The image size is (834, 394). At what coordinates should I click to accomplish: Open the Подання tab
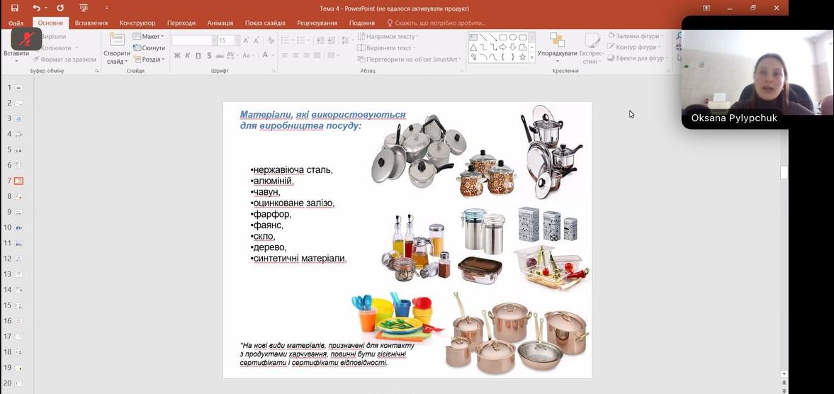point(361,23)
